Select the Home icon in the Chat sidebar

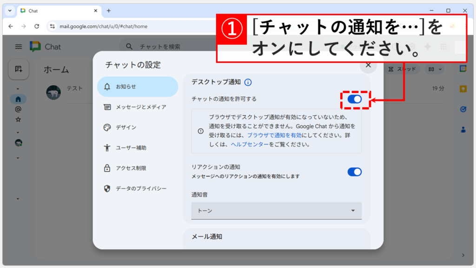pyautogui.click(x=18, y=98)
